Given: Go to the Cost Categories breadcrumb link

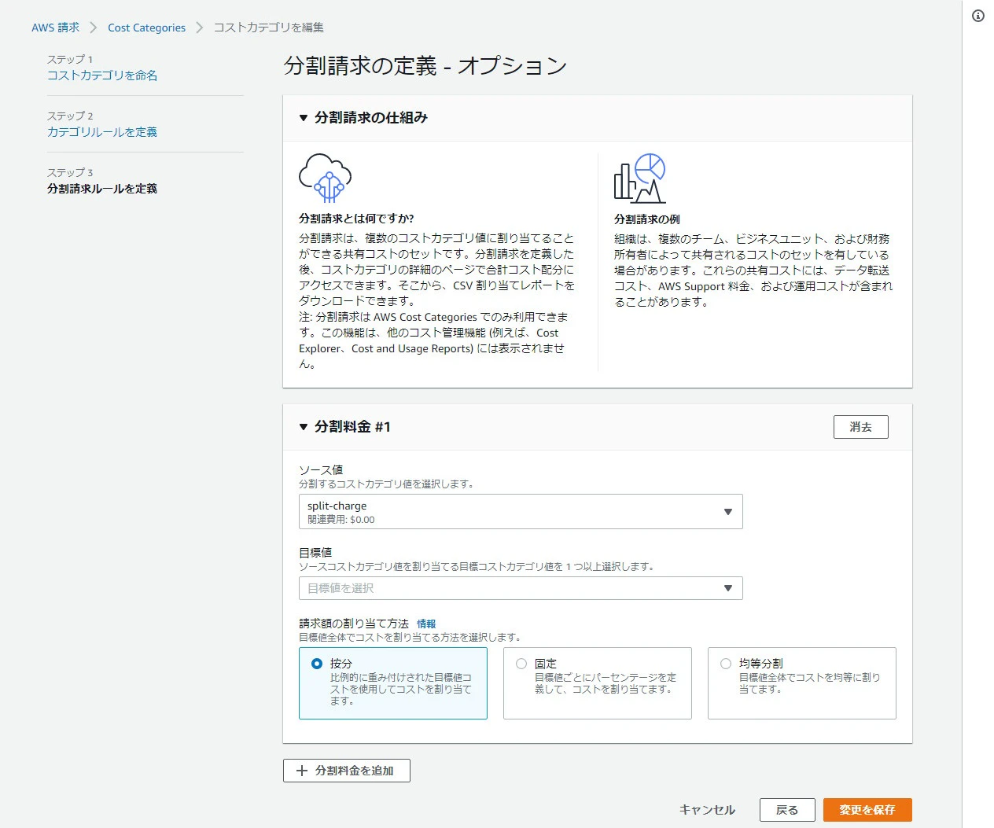Looking at the screenshot, I should pyautogui.click(x=146, y=28).
